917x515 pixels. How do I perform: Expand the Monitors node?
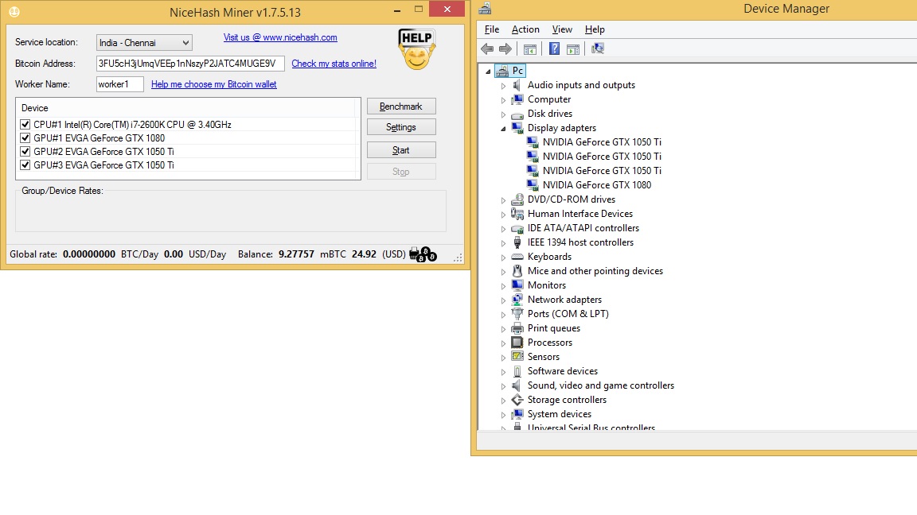tap(503, 285)
